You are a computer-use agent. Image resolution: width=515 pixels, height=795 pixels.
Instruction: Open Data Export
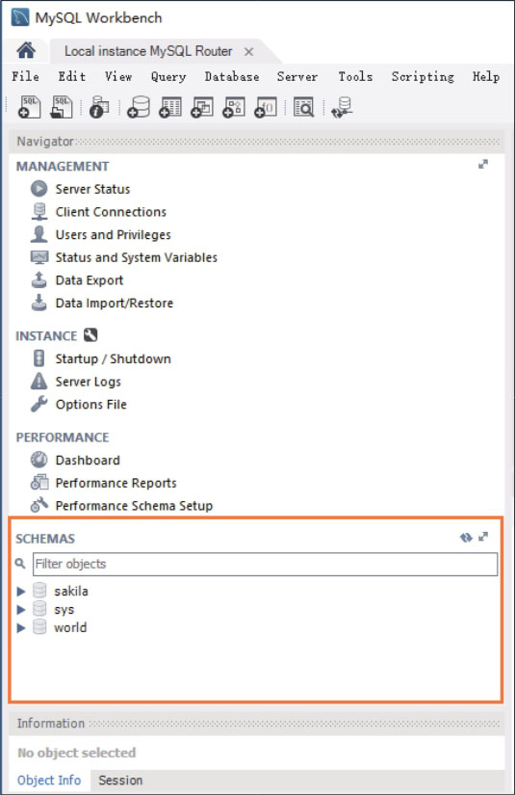pyautogui.click(x=90, y=280)
